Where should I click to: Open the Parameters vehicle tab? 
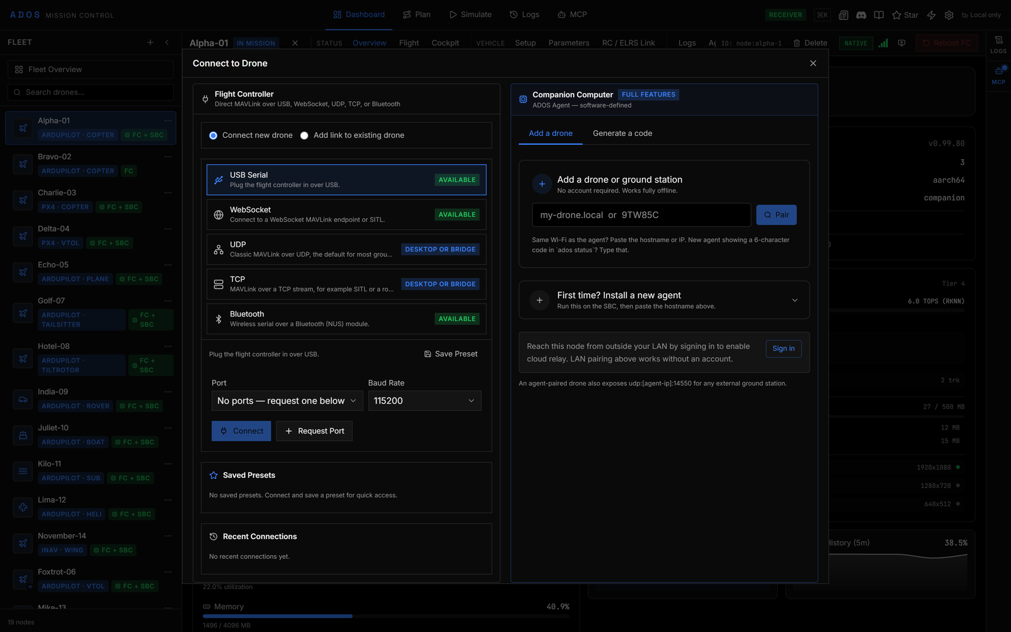(x=569, y=43)
